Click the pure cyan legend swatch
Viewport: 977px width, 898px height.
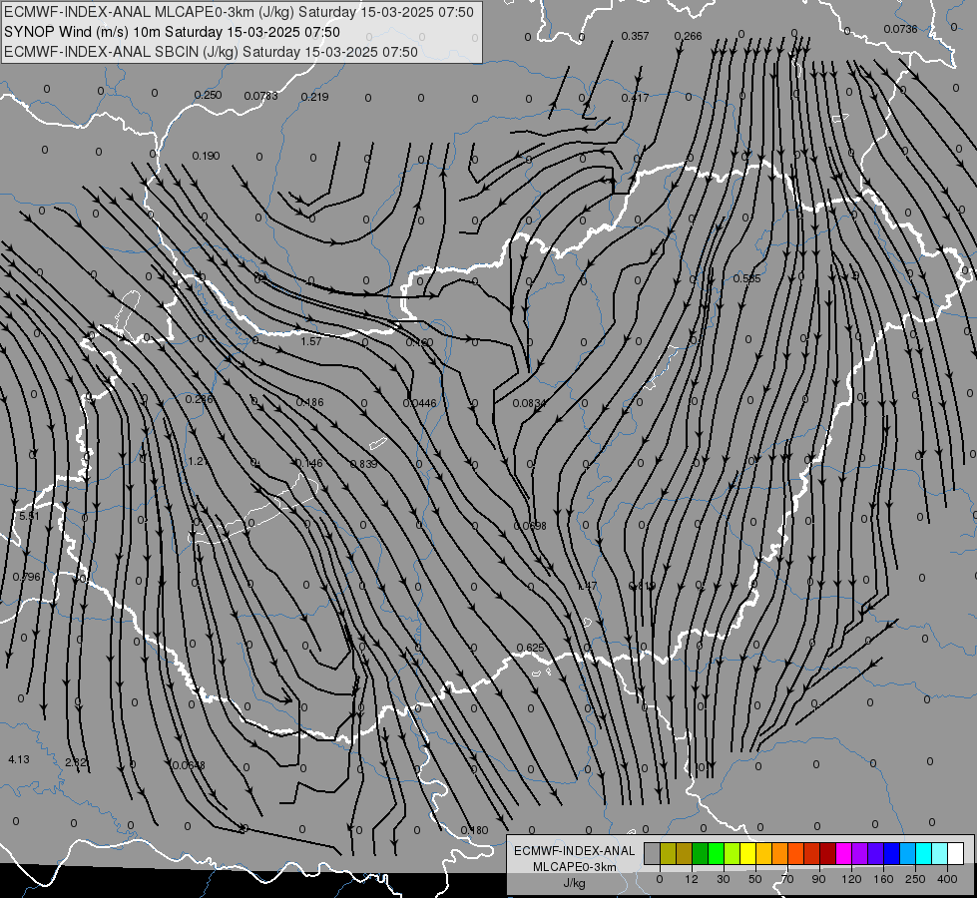(x=923, y=854)
